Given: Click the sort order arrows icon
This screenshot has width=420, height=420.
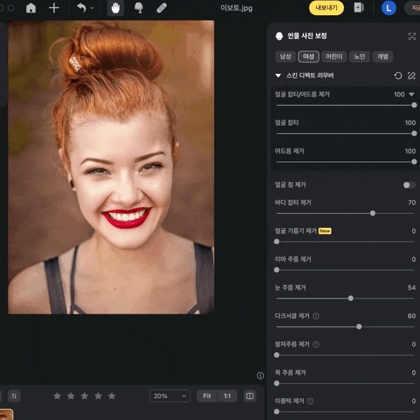Looking at the screenshot, I should [x=14, y=396].
